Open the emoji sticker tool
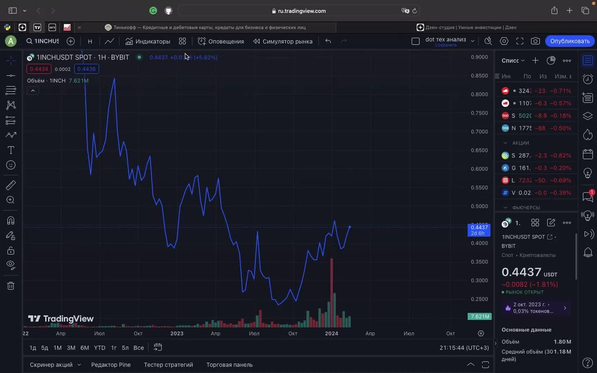Image resolution: width=597 pixels, height=373 pixels. tap(10, 165)
